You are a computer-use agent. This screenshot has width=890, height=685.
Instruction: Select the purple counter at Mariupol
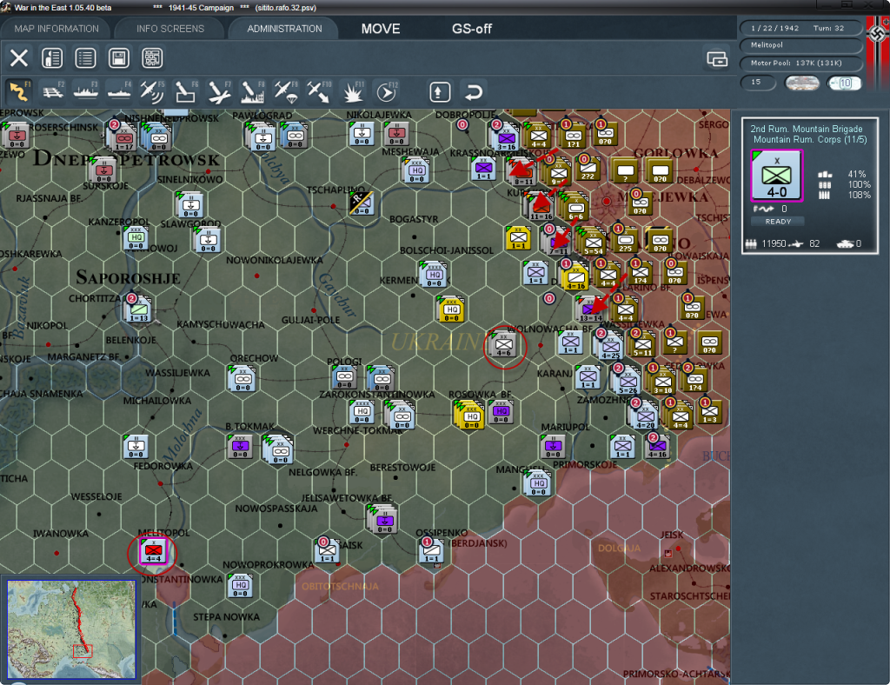point(553,447)
